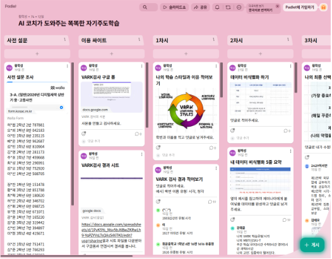Open options menu of 이용 사이트 section

139,39
